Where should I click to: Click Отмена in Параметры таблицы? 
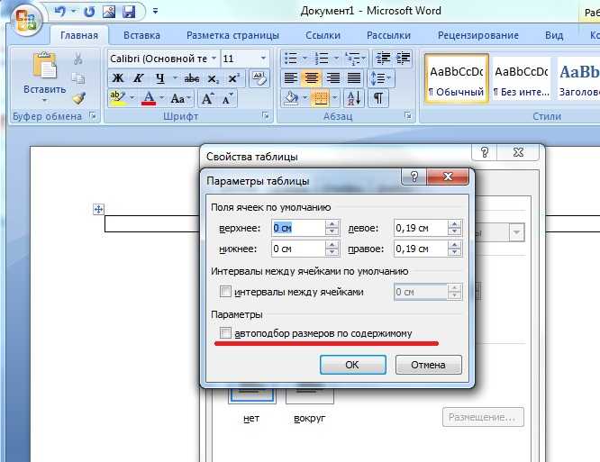(x=428, y=365)
